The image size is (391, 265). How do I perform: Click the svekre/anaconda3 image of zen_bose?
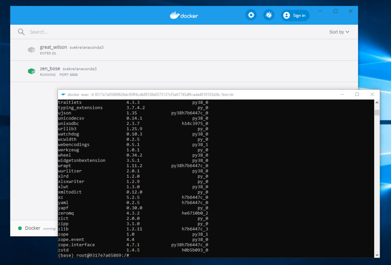click(79, 69)
